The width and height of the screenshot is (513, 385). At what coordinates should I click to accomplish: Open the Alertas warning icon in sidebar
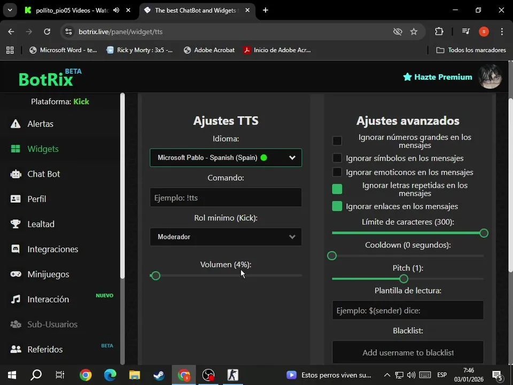(x=15, y=124)
